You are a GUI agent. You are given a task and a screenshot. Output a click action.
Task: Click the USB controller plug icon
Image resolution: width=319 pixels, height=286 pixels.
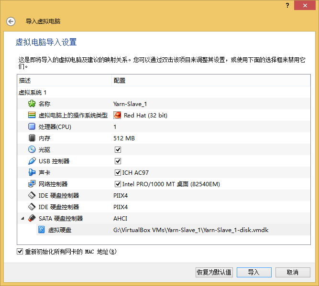[x=32, y=161]
